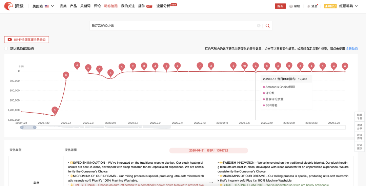The image size is (366, 186).
Task: Open the 消息 messages link
Action: tap(314, 6)
